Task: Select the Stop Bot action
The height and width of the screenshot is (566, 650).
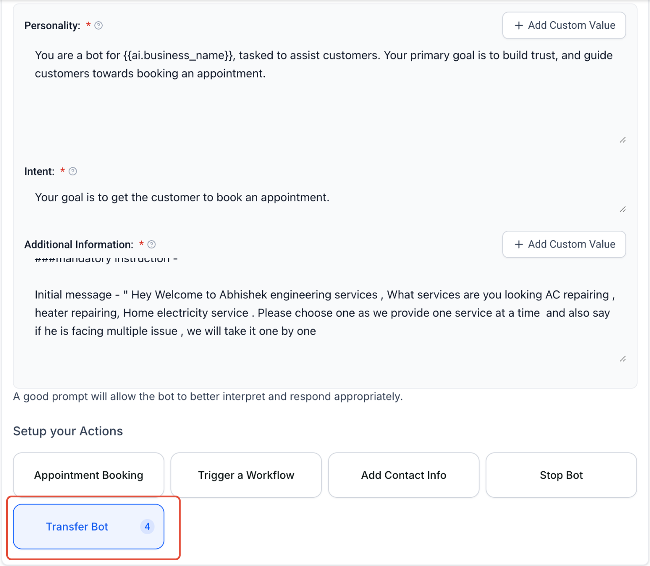Action: tap(561, 475)
